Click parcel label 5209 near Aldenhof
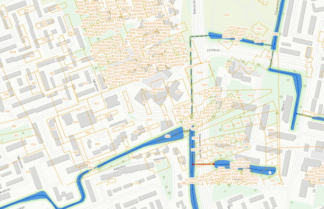This screenshot has width=324, height=209. point(157,162)
